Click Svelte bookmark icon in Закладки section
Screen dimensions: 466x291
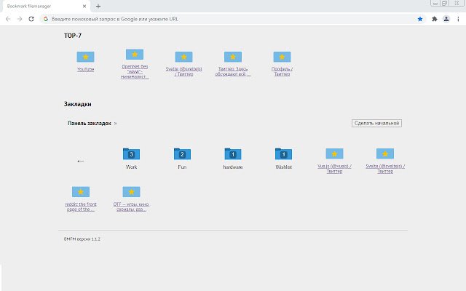point(385,154)
